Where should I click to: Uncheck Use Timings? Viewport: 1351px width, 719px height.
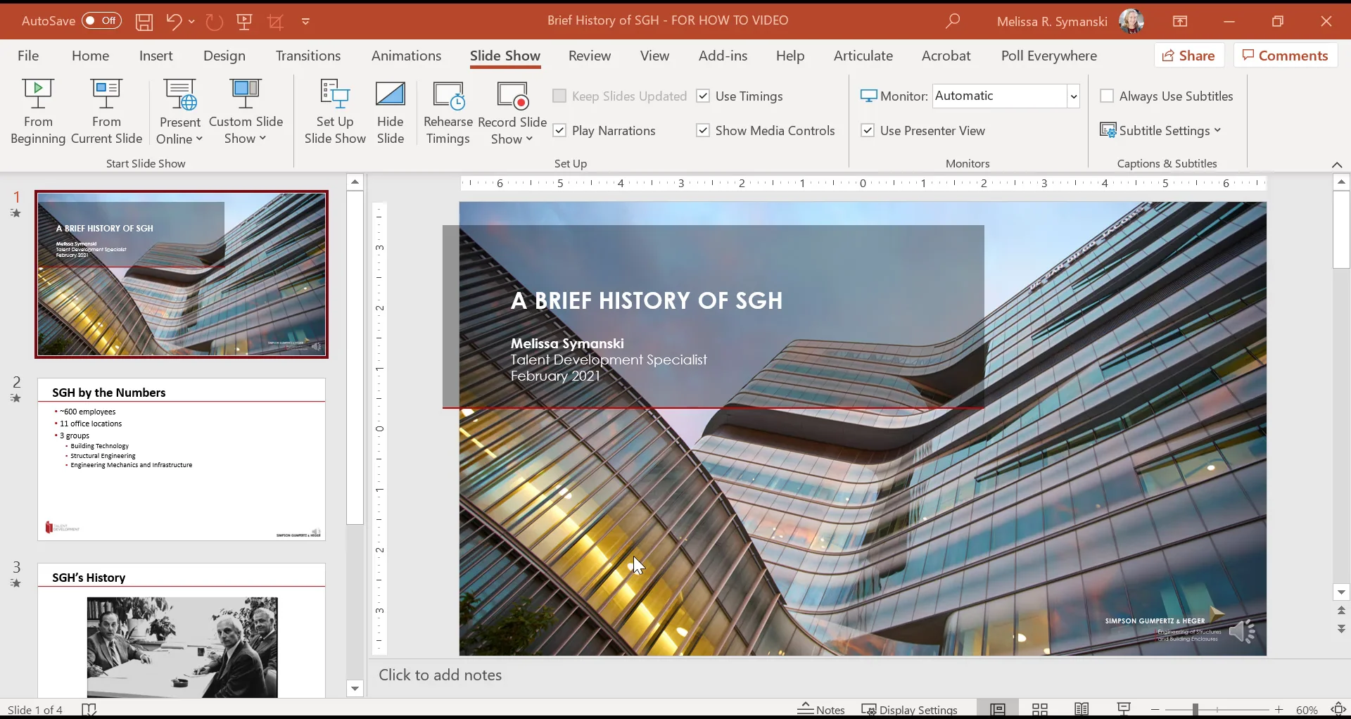[x=704, y=96]
